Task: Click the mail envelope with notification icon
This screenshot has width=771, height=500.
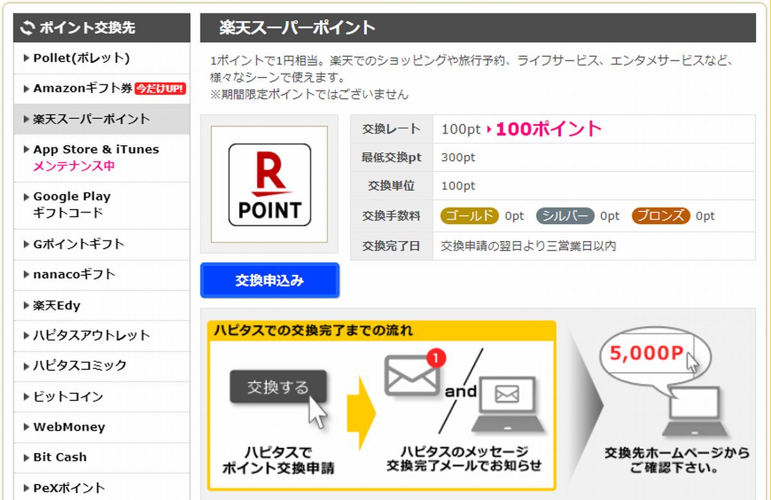Action: pyautogui.click(x=414, y=373)
